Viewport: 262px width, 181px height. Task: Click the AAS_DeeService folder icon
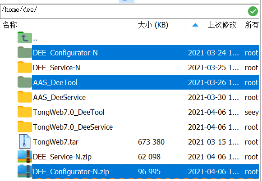pyautogui.click(x=24, y=97)
